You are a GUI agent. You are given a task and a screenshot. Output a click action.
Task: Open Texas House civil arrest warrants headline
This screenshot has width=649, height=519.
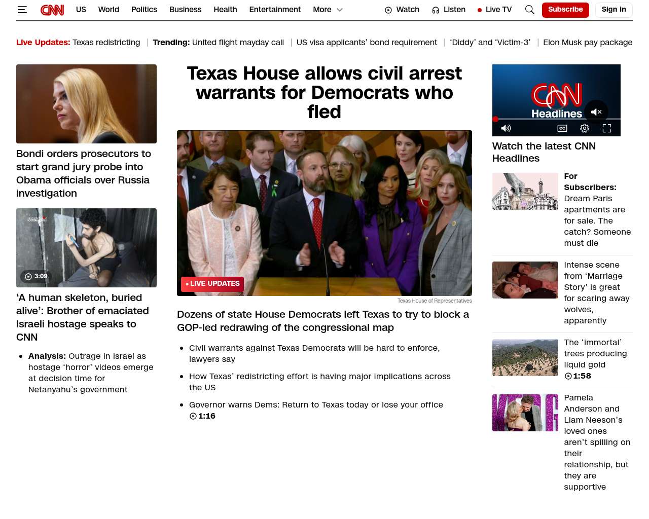coord(324,92)
